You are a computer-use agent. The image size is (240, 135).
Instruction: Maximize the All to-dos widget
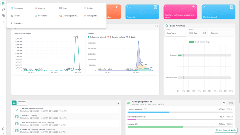118,103
